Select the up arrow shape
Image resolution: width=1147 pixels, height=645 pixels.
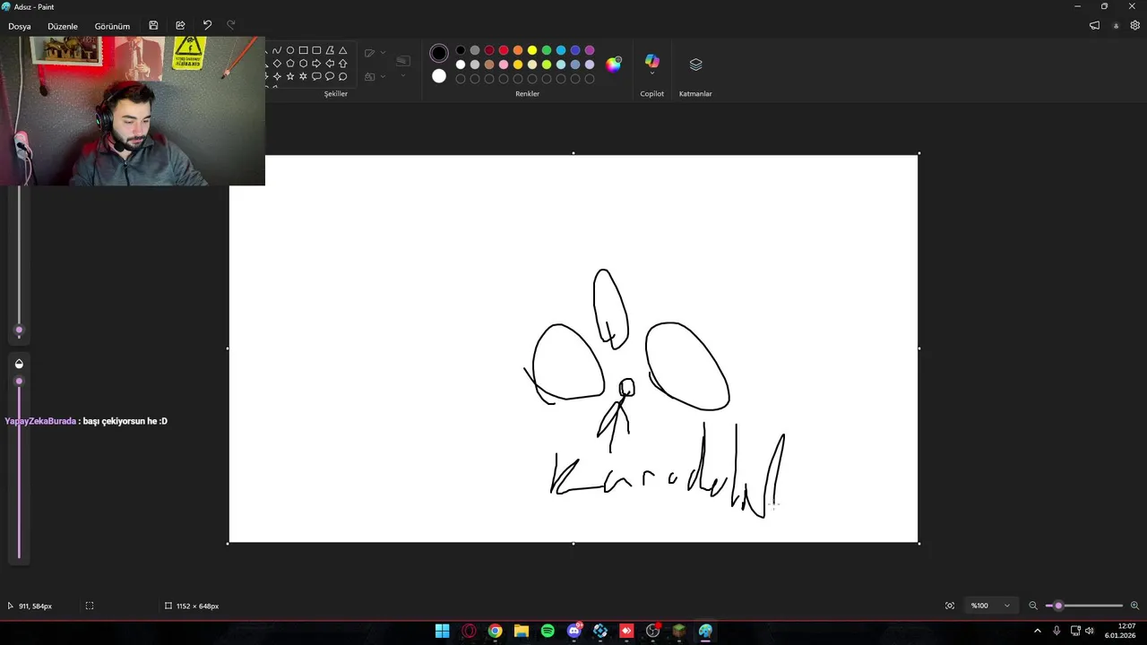tap(342, 64)
